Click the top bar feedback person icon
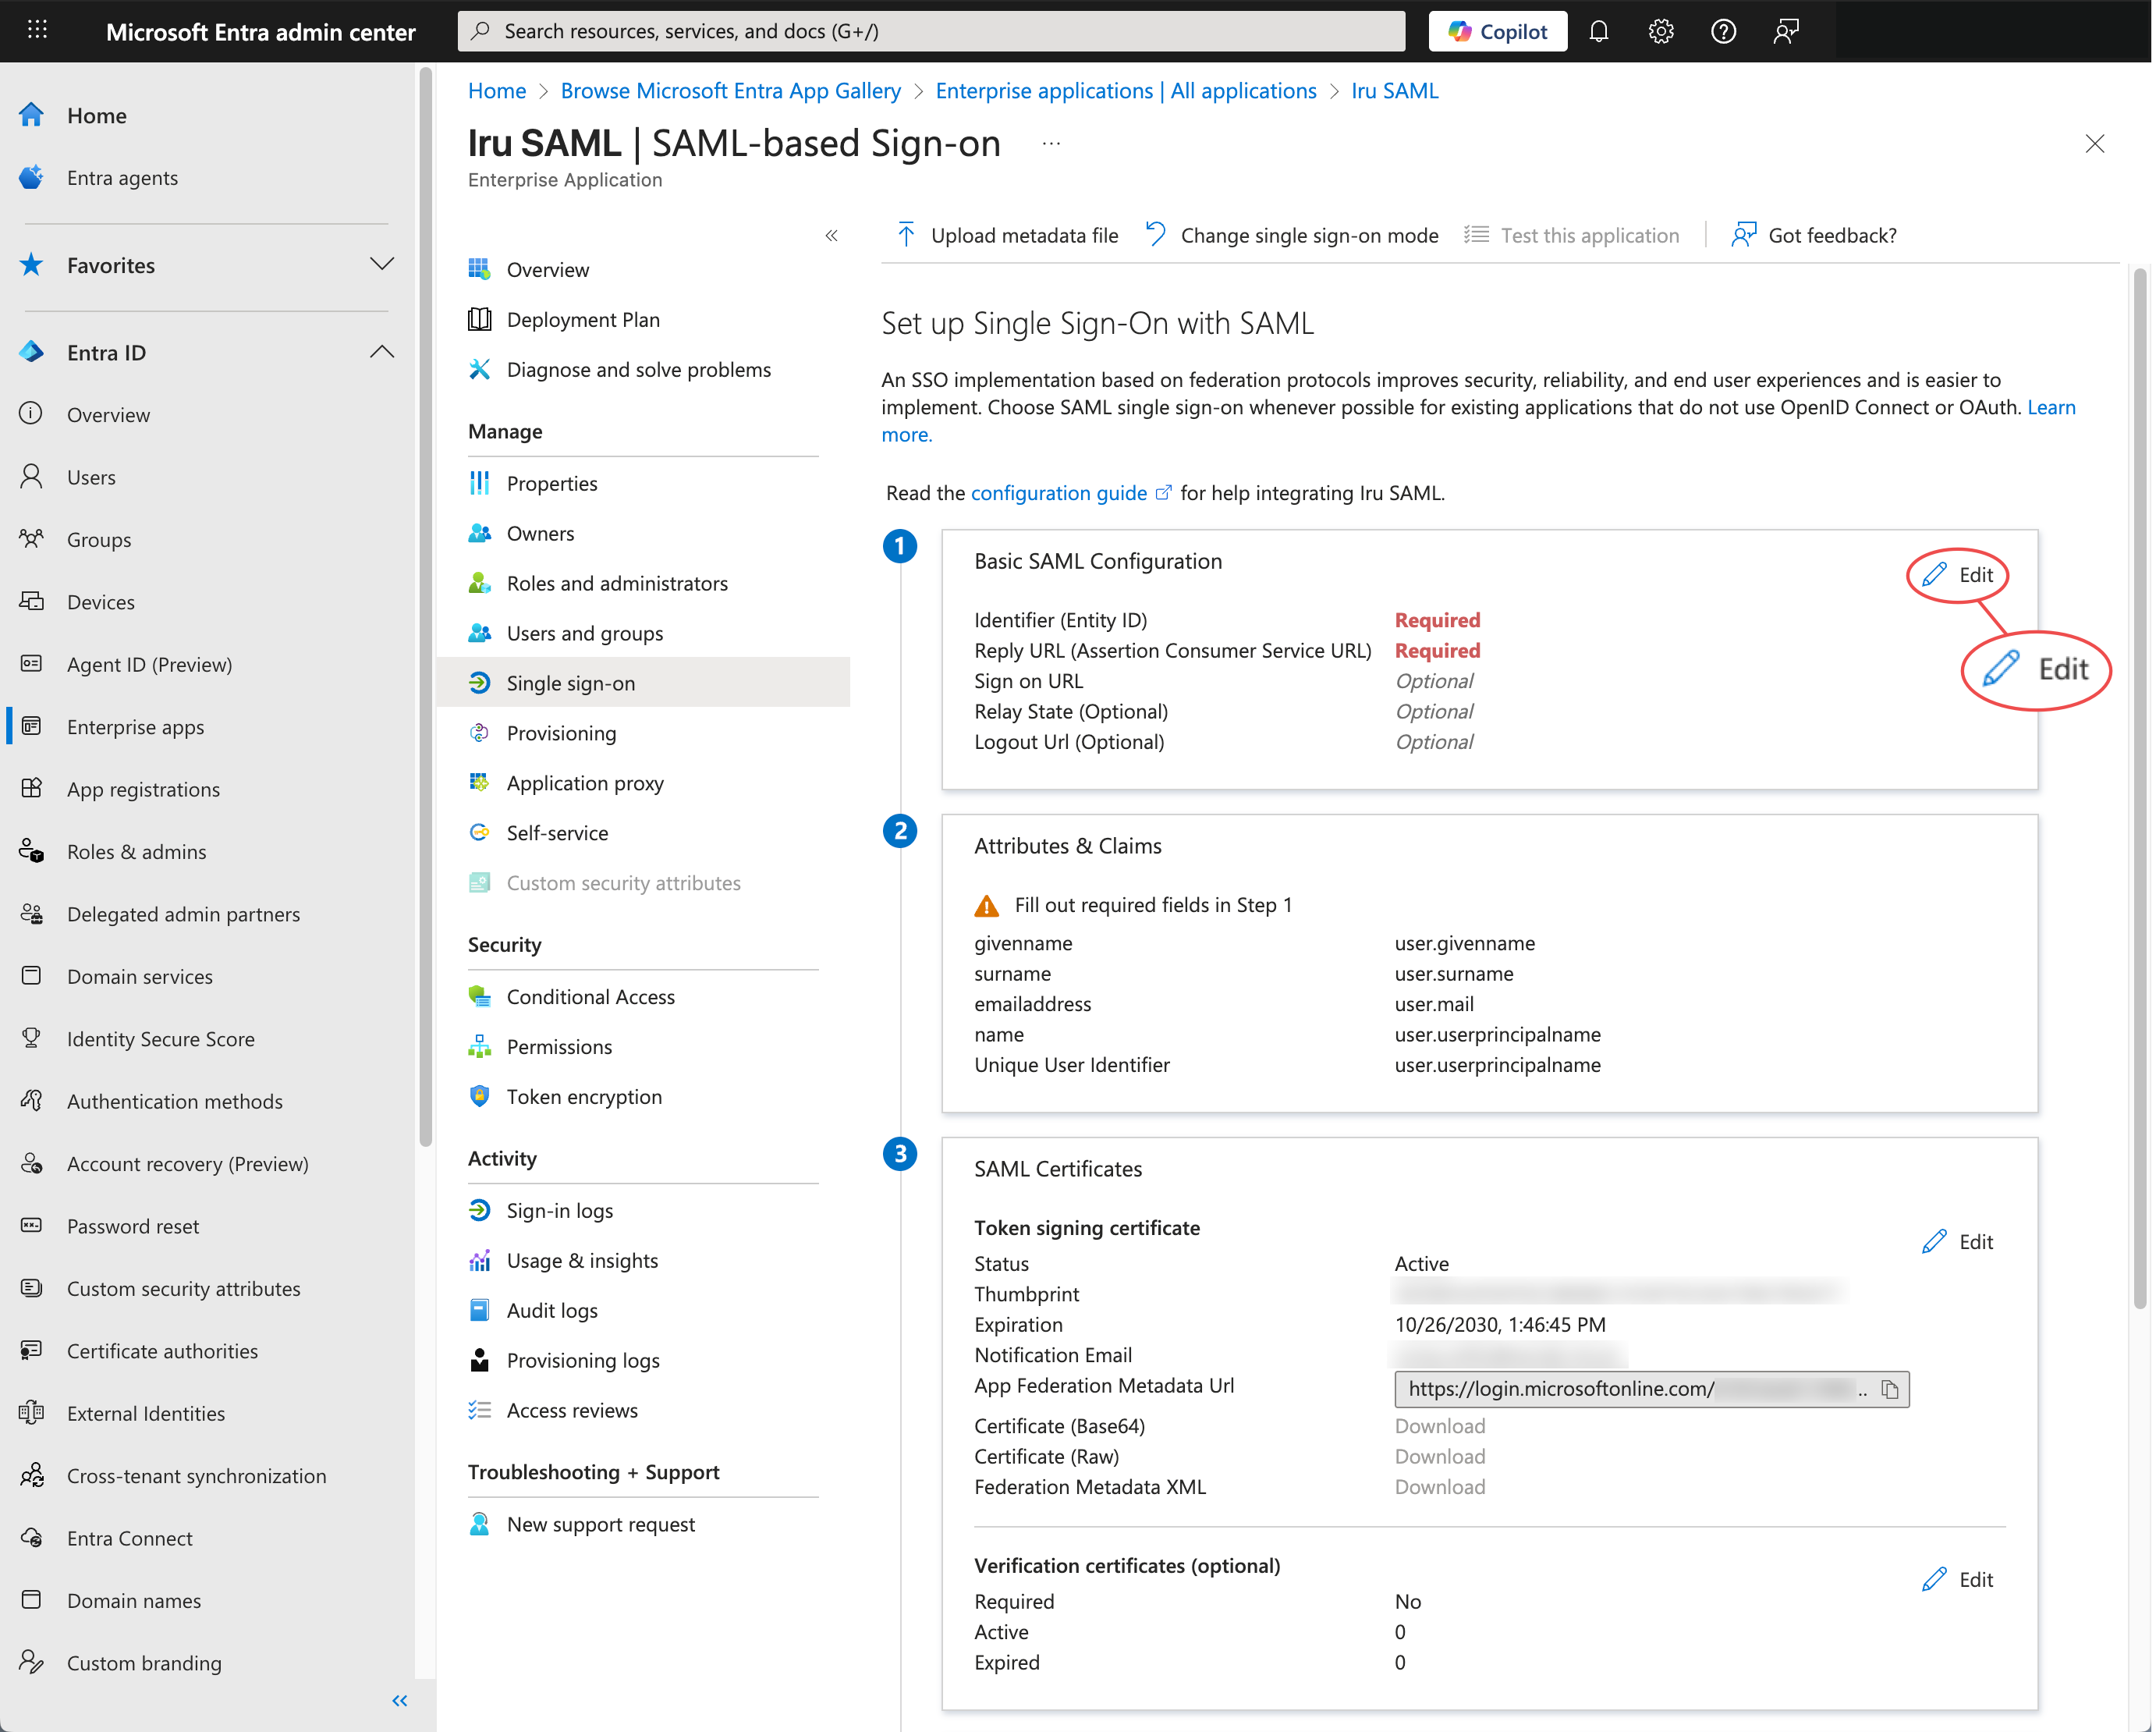 click(1786, 31)
